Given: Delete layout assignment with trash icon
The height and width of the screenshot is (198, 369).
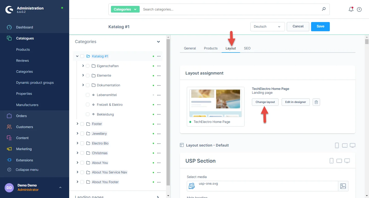Looking at the screenshot, I should (316, 102).
